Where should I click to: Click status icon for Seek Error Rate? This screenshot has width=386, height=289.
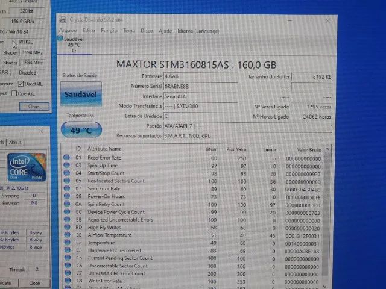click(67, 188)
